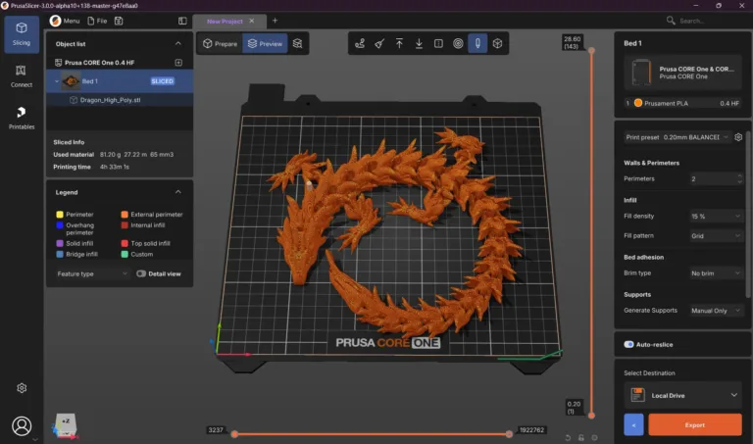Screen dimensions: 753x444
Task: Toggle the Auto-reslice switch
Action: (628, 345)
